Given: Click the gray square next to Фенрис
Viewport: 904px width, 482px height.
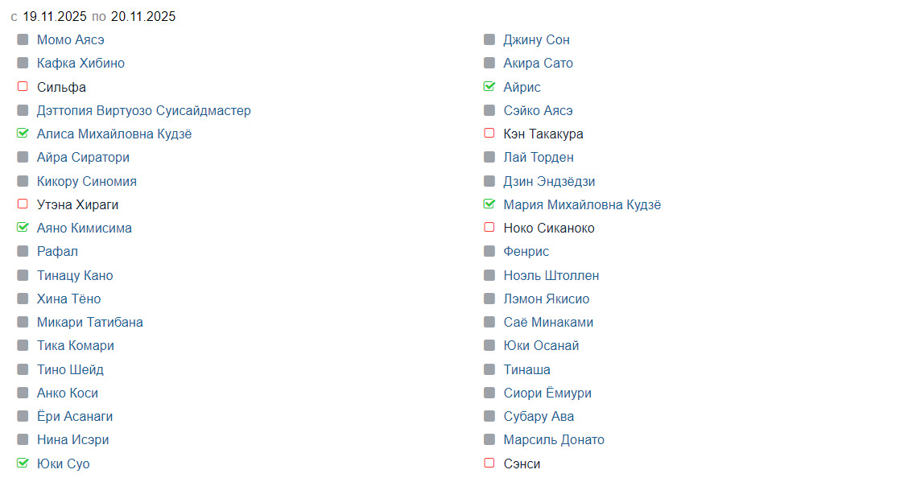Looking at the screenshot, I should coord(489,251).
